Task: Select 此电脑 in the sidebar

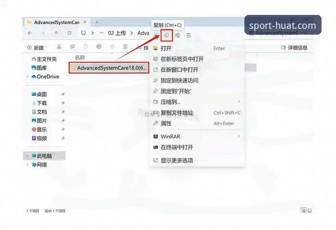Action: coord(44,156)
